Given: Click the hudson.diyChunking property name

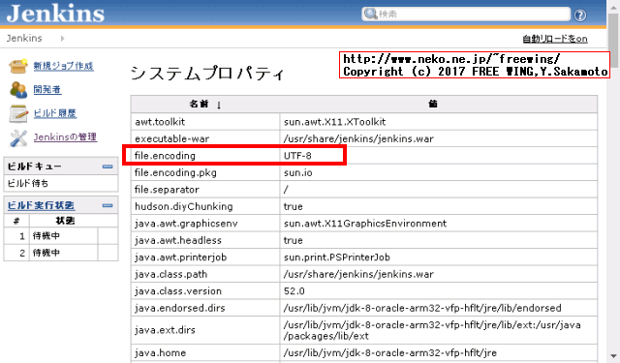Looking at the screenshot, I should point(184,206).
